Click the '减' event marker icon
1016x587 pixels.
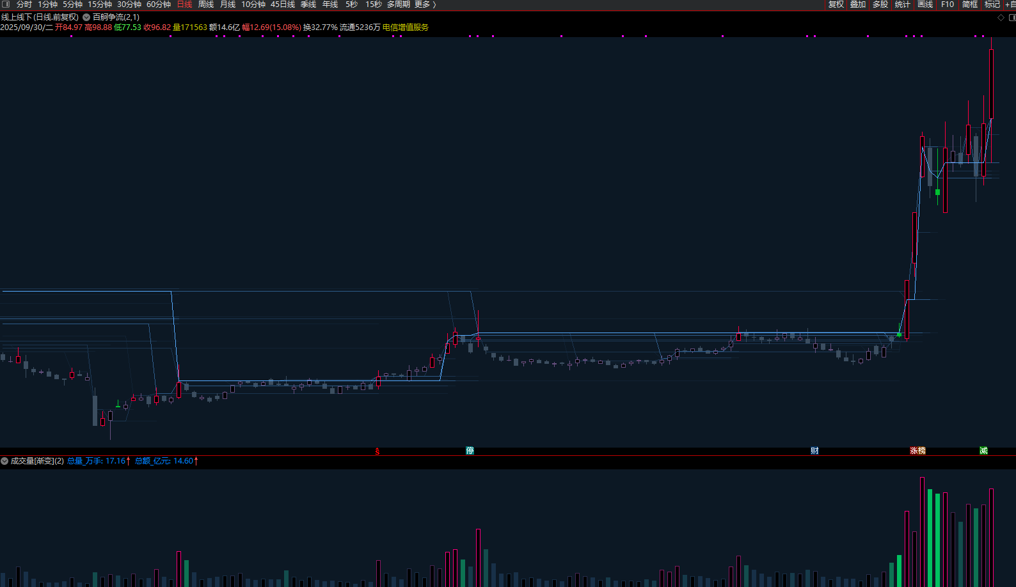(x=983, y=451)
